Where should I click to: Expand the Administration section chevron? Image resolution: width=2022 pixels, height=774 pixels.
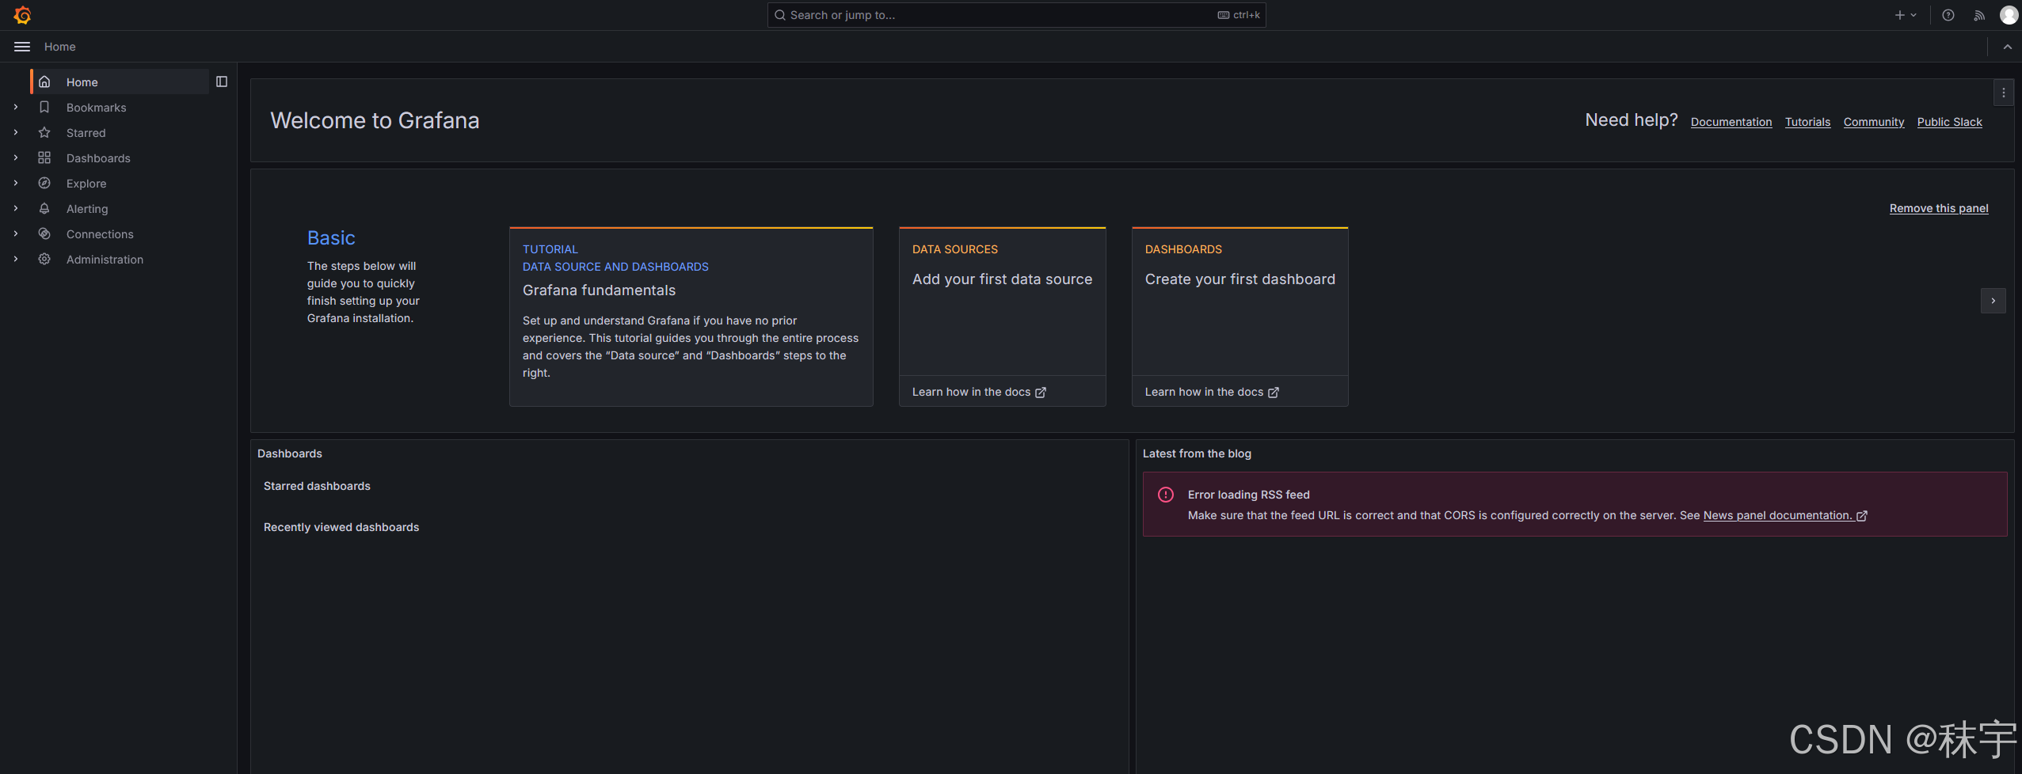15,259
